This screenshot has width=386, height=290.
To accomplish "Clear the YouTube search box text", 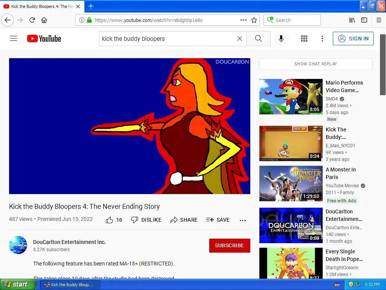I will (x=239, y=39).
